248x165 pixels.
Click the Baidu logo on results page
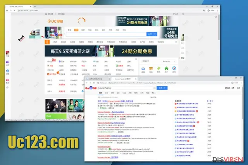click(91, 88)
